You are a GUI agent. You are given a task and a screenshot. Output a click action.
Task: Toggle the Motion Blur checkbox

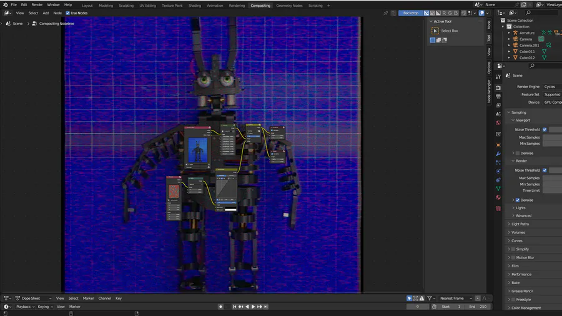point(513,257)
